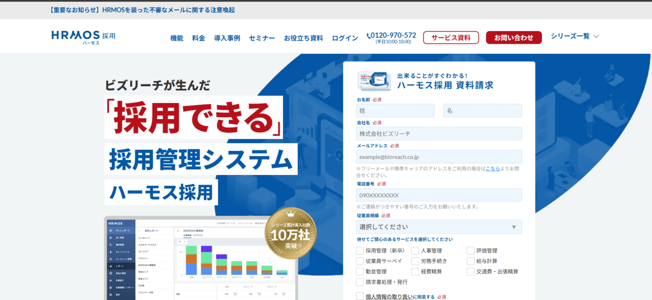Click the サービス資料 button

[451, 38]
